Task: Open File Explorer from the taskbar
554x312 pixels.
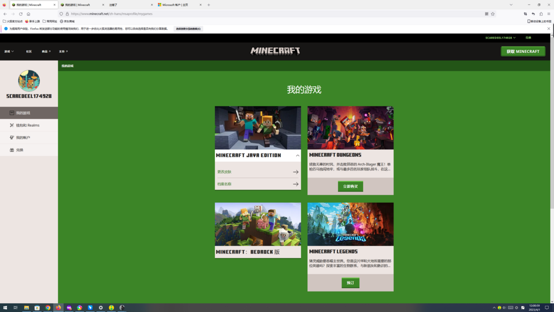Action: click(x=26, y=307)
